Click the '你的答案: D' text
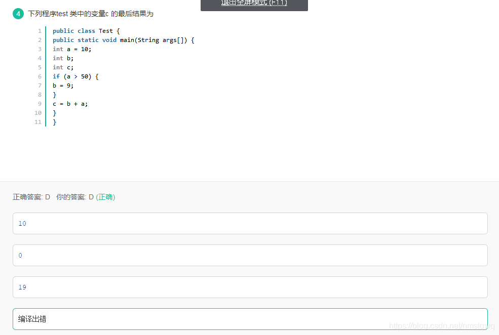 click(75, 197)
